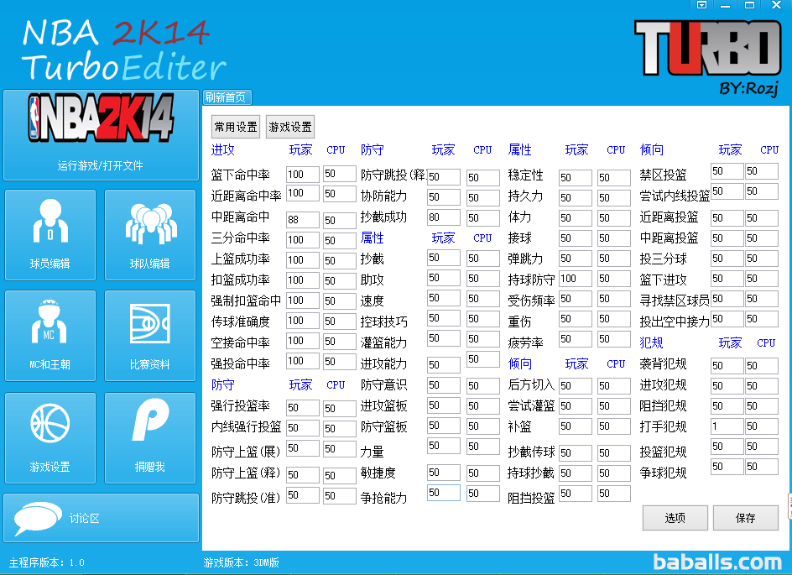
Task: Click the 防守上篮(展) player value field
Action: tap(303, 448)
